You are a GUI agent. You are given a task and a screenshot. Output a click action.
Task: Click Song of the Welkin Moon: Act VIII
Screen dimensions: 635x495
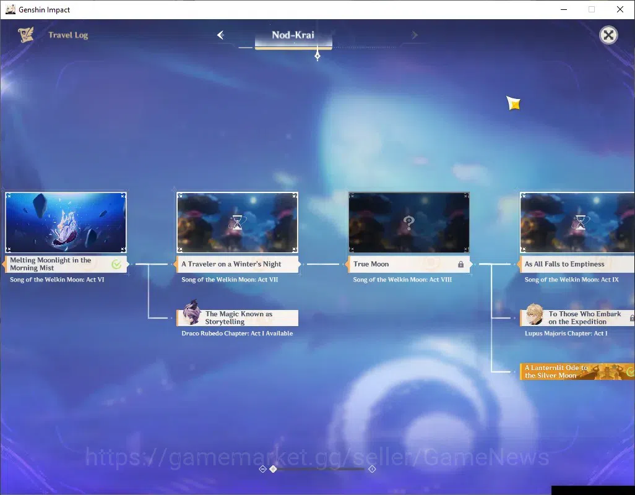(402, 280)
